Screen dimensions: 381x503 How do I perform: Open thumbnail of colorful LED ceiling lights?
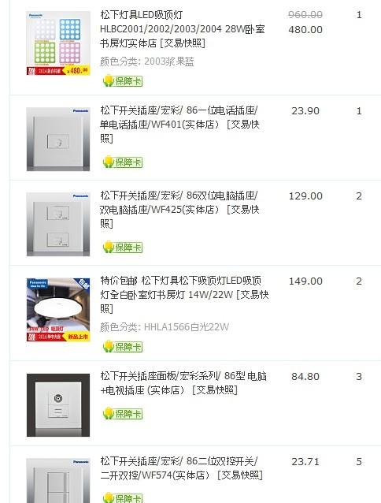tap(58, 43)
